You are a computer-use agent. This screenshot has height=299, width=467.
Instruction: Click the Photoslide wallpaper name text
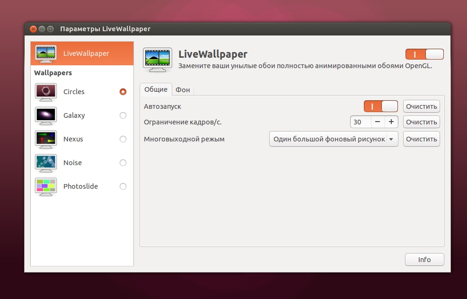(x=80, y=186)
